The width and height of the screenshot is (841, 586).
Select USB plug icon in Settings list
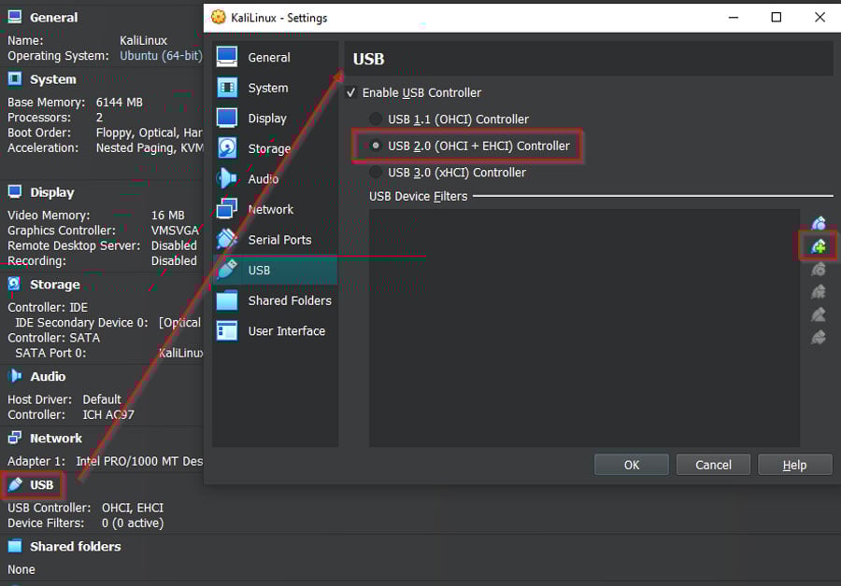(x=227, y=270)
